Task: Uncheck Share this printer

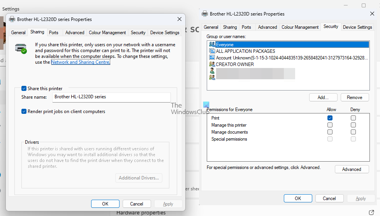Action: point(24,89)
